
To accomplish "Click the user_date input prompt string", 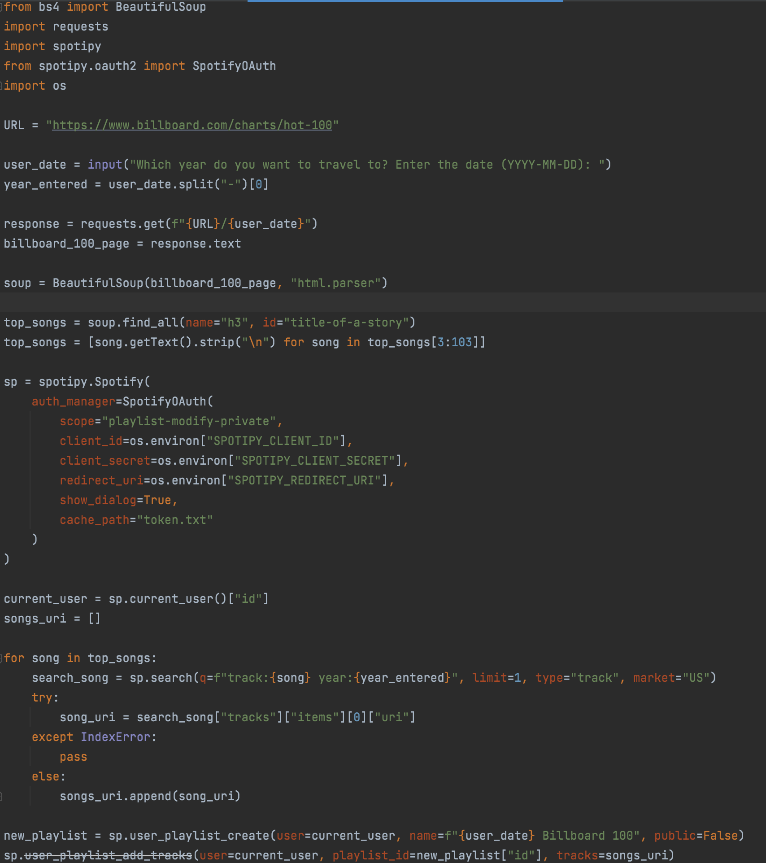I will pyautogui.click(x=368, y=164).
